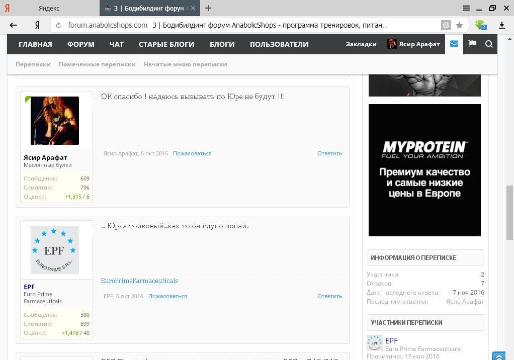
Task: Open the Yandex browser hamburger menu
Action: point(466,8)
